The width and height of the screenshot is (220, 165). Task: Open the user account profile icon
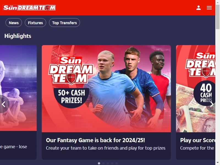[x=198, y=8]
